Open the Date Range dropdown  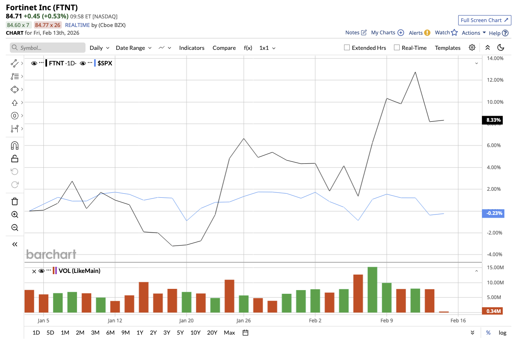[134, 48]
